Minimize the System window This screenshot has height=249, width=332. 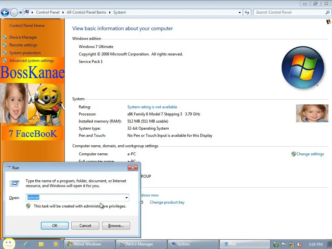coord(305,3)
